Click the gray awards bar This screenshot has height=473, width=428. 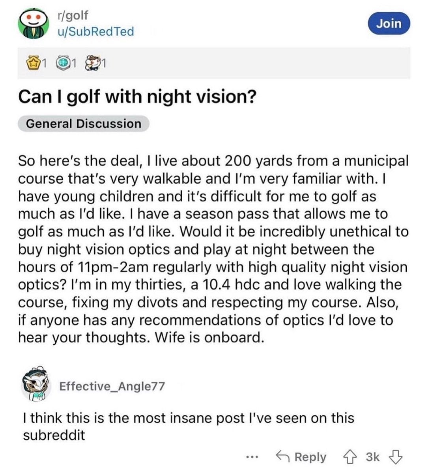[214, 63]
